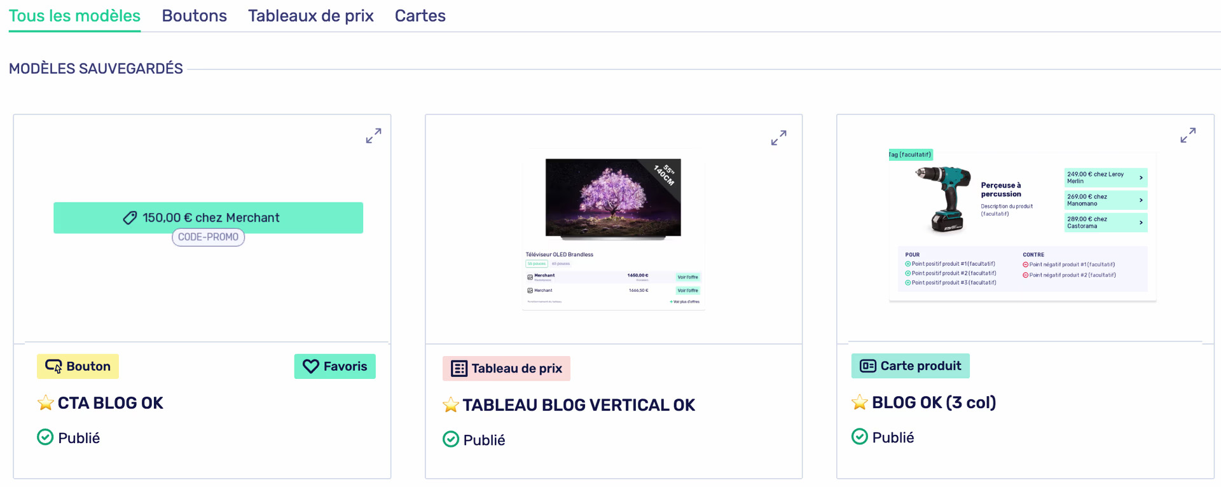
Task: Switch to the Tous les modèles tab
Action: pyautogui.click(x=74, y=16)
